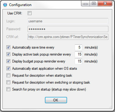Enable the Use CRM checkbox
This screenshot has height=112, width=115.
point(29,13)
